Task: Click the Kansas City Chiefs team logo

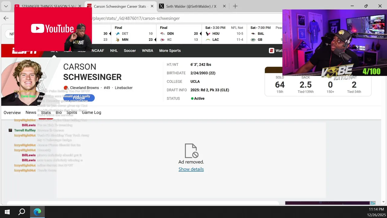Action: point(163,40)
